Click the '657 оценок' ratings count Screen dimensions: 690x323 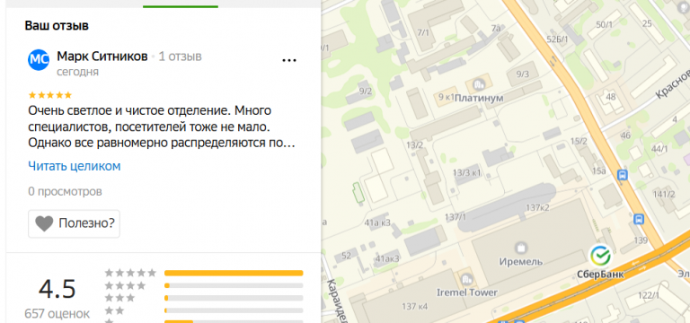(x=57, y=314)
